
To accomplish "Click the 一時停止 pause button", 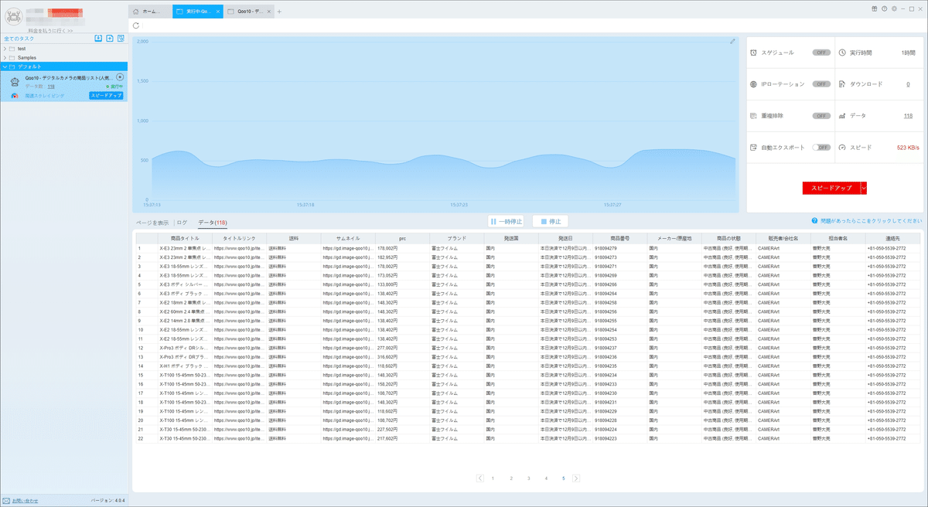I will click(507, 221).
